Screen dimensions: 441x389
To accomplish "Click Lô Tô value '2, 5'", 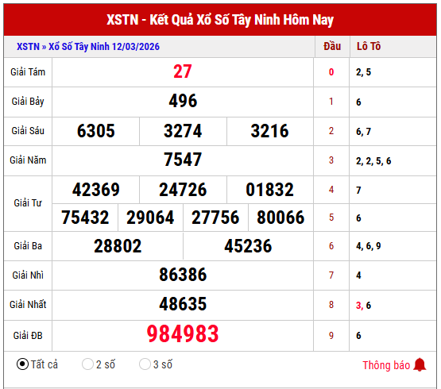I will [363, 72].
